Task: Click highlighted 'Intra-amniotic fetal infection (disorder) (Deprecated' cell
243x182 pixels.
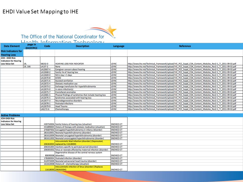Action: coord(83,143)
